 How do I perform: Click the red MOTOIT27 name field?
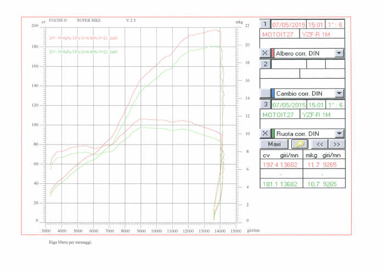click(279, 34)
